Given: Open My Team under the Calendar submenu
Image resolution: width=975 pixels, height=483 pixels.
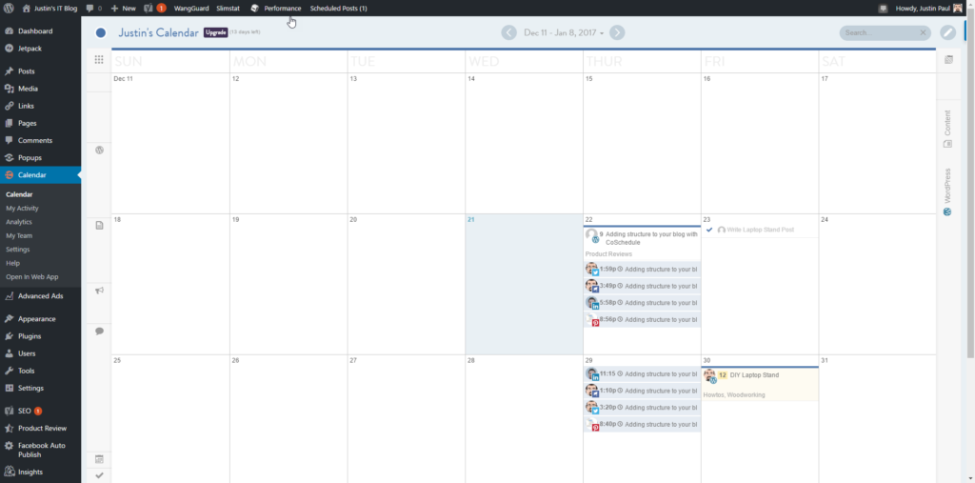Looking at the screenshot, I should click(x=19, y=236).
